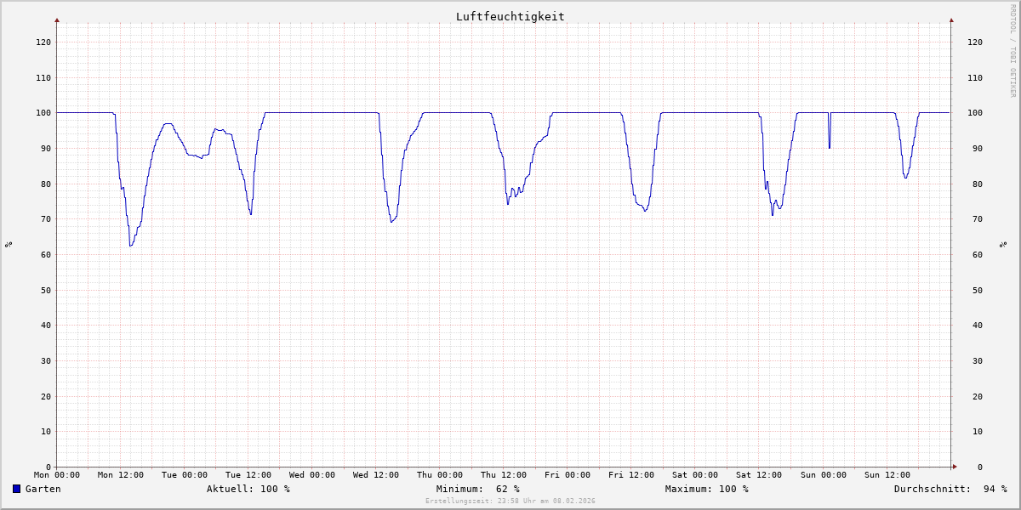Click the Luftfeuchtigkeit chart title
Screen dimensions: 1021x510
[x=510, y=16]
